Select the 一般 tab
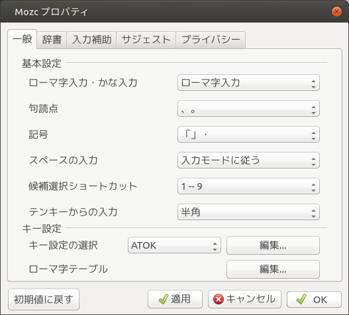The width and height of the screenshot is (349, 315). (23, 39)
